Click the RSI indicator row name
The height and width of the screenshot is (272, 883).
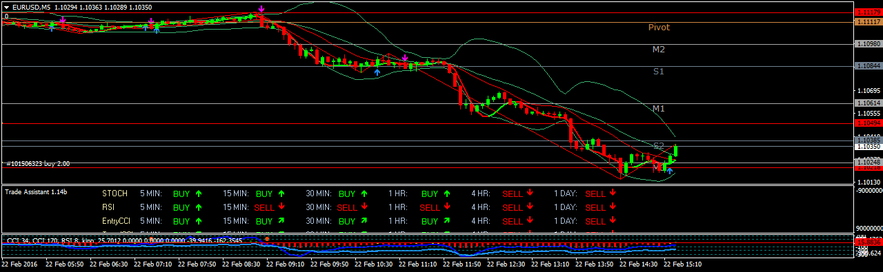108,207
